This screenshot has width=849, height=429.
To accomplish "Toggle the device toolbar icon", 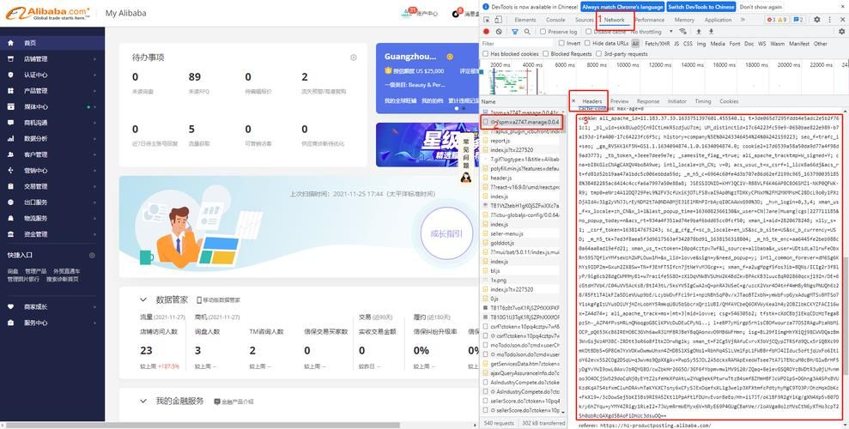I will (x=497, y=20).
